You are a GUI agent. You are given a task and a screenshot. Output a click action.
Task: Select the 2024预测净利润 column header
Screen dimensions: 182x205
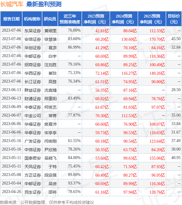(x=124, y=19)
